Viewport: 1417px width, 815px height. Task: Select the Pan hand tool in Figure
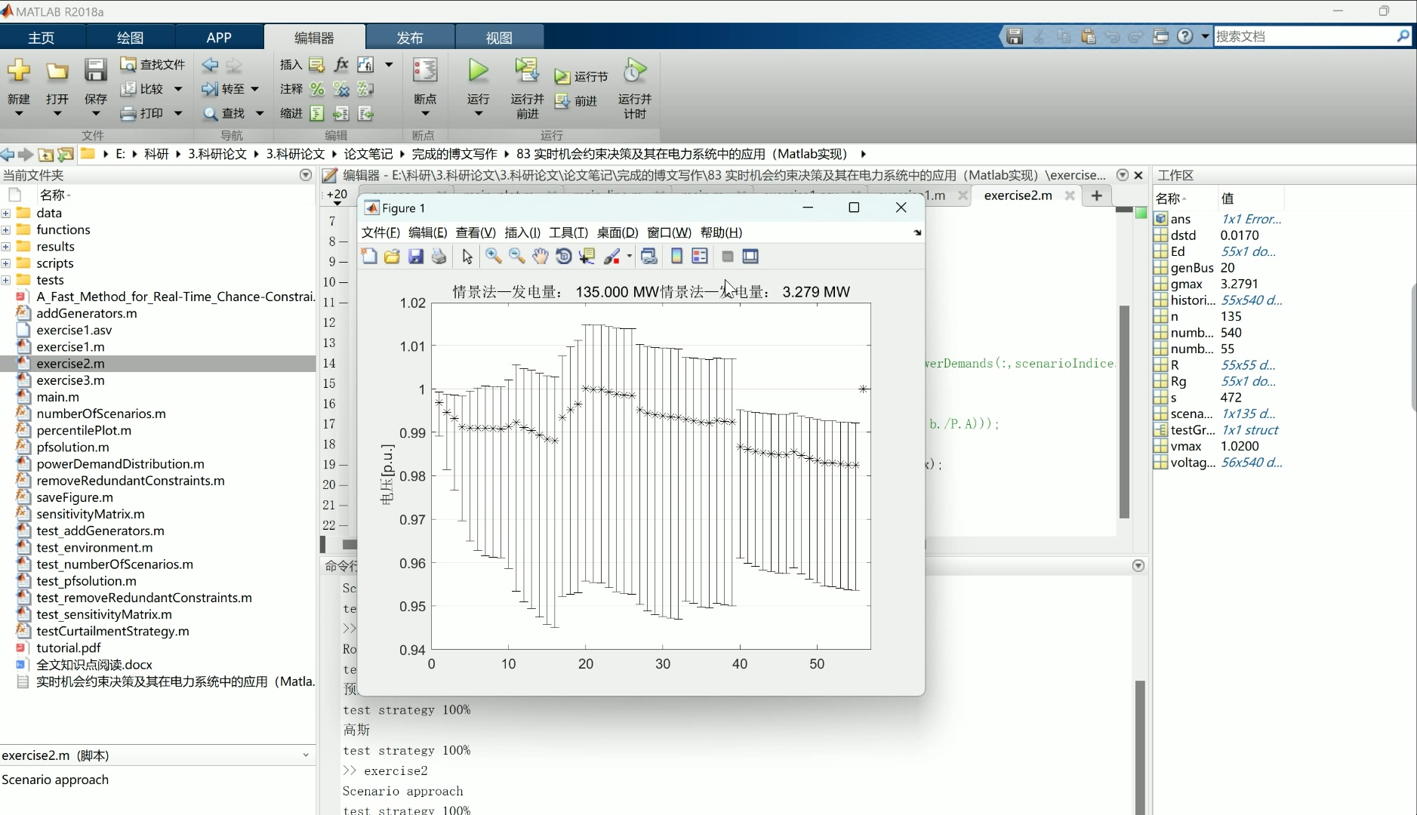pyautogui.click(x=540, y=257)
